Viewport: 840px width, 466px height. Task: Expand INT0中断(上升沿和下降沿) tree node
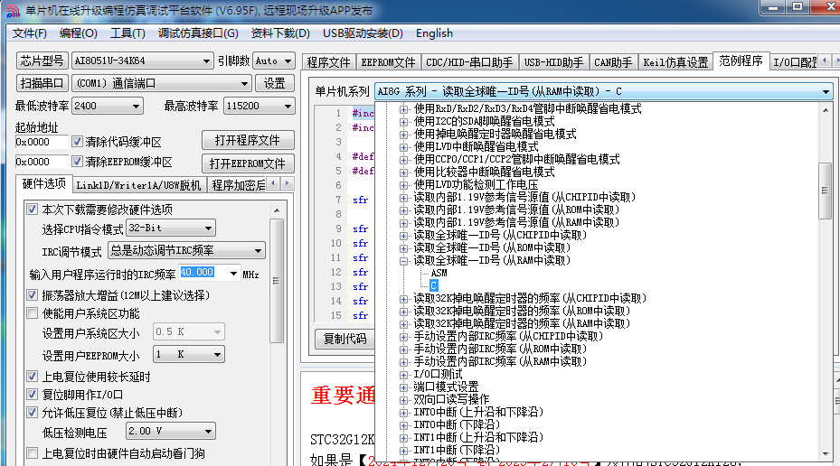click(x=403, y=413)
